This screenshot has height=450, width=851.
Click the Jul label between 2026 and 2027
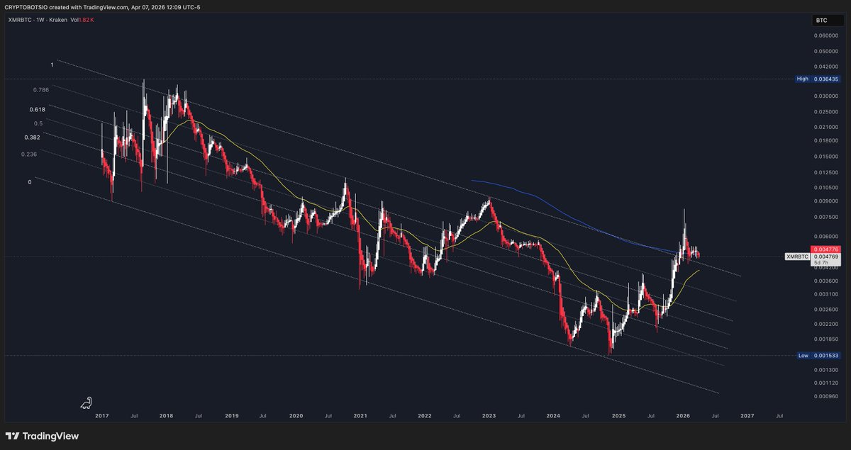[715, 417]
